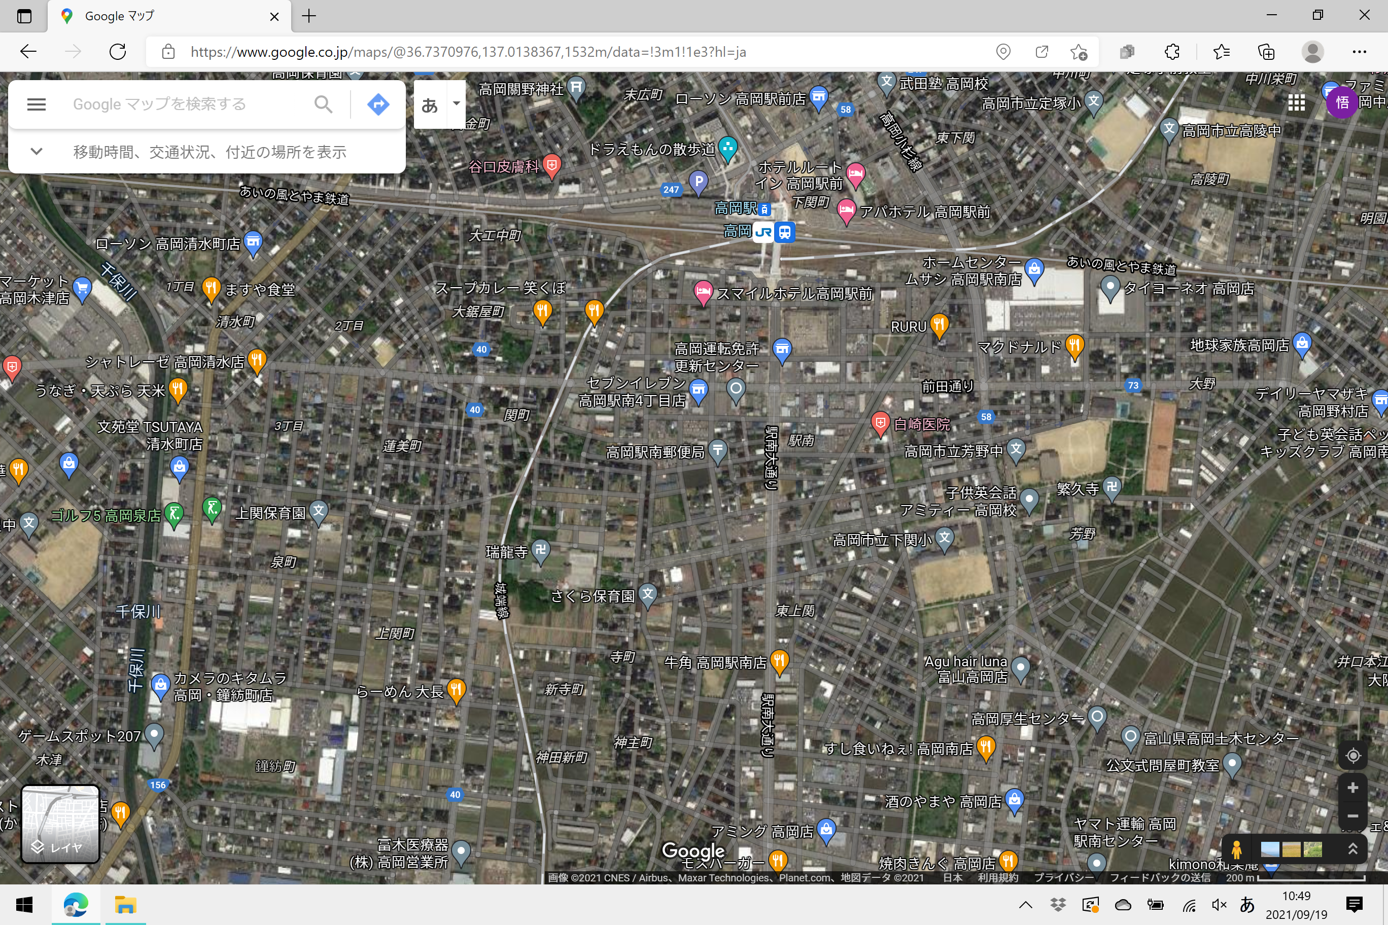Image resolution: width=1388 pixels, height=925 pixels.
Task: Click the フィードバックの送信 feedback link
Action: 1160,877
